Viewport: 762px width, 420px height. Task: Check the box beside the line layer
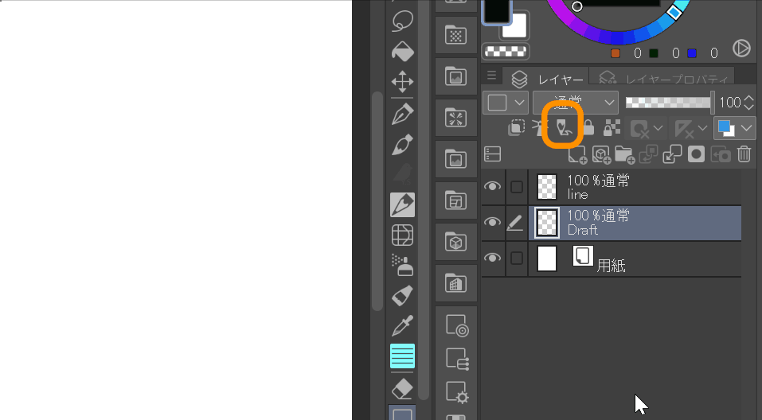click(517, 187)
